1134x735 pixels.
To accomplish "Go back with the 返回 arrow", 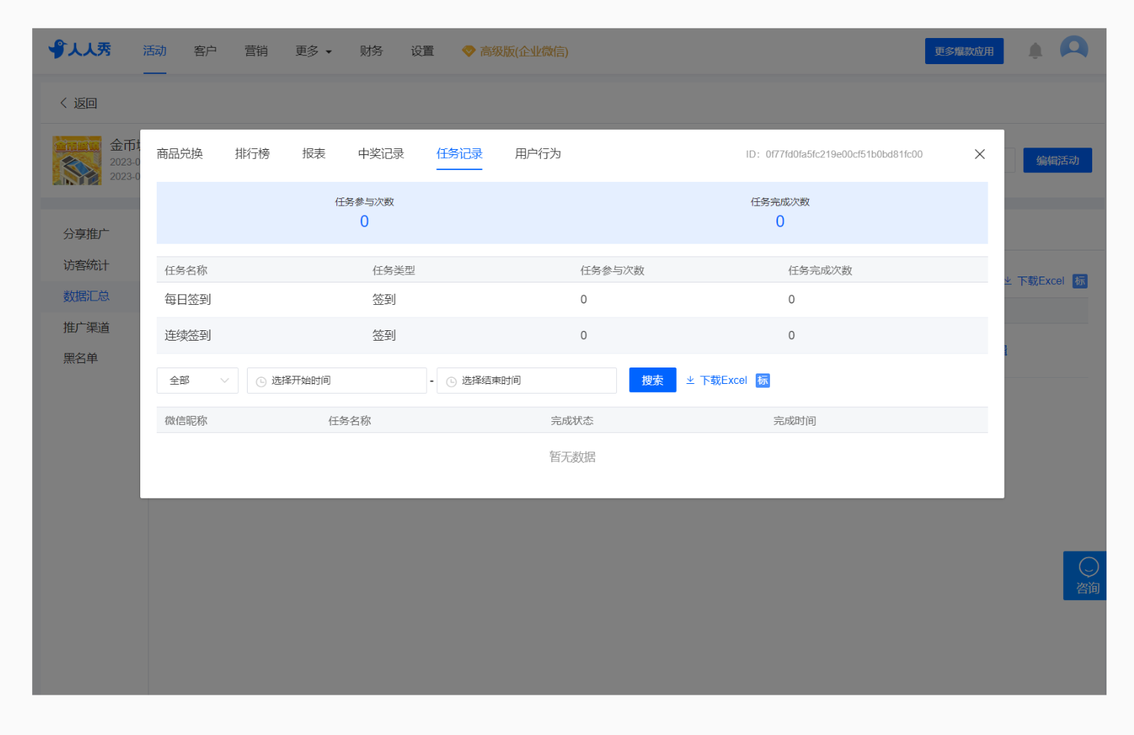I will point(78,103).
